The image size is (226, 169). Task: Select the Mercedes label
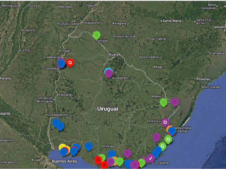(x=66, y=7)
